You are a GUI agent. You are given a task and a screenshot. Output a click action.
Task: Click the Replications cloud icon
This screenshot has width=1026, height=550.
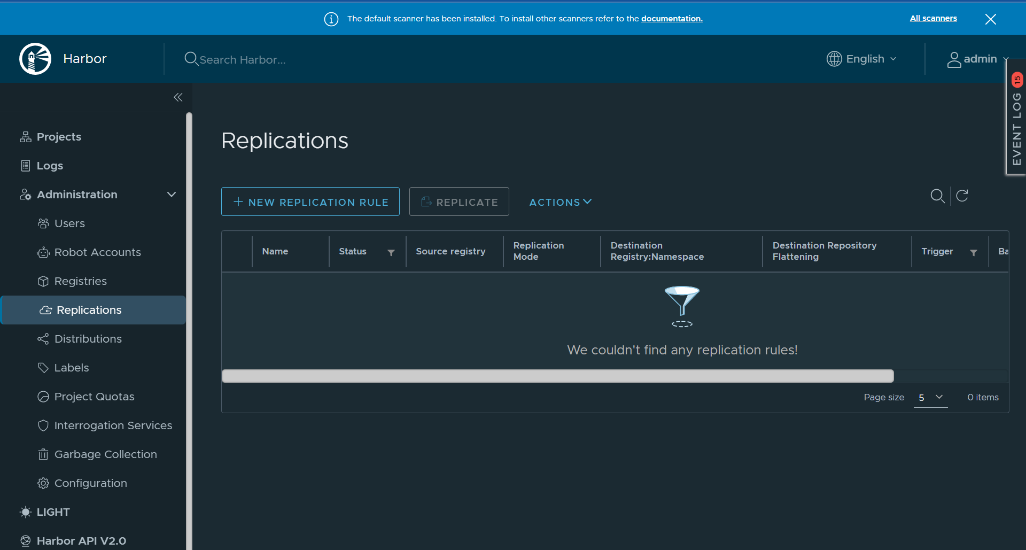[45, 310]
